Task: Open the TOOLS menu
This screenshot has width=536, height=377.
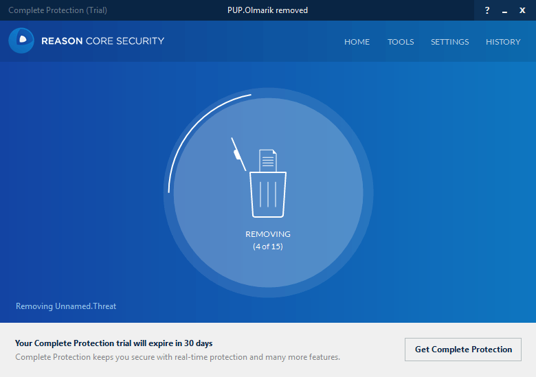Action: [401, 42]
